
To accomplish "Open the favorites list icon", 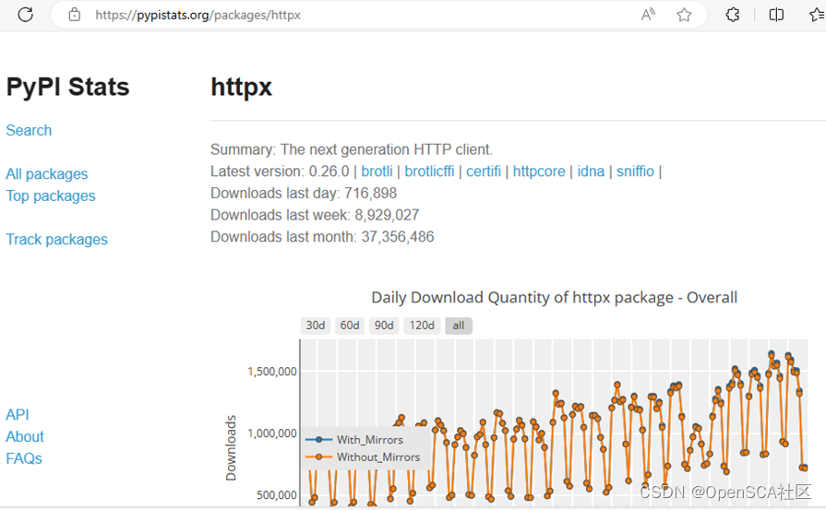I will (x=817, y=15).
